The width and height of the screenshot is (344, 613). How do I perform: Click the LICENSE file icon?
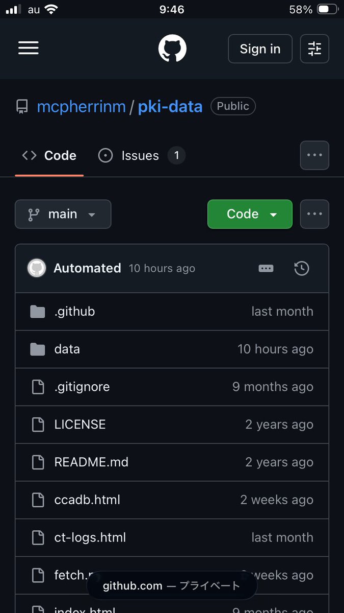[38, 425]
